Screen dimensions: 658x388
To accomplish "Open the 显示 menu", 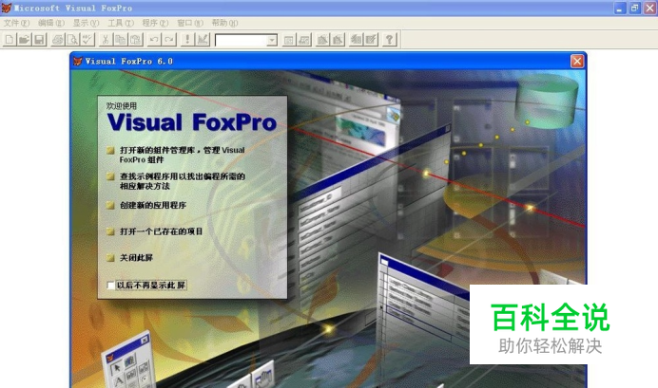I will [x=86, y=23].
